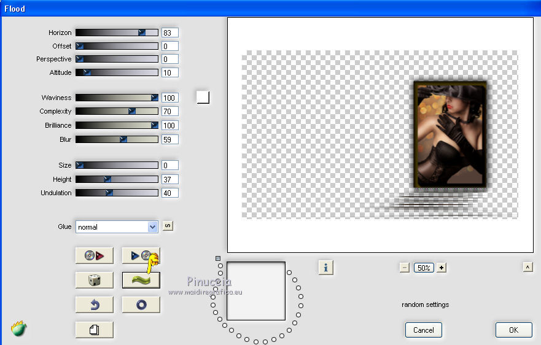541x345 pixels.
Task: Click the Undulation value field 40
Action: coord(169,193)
